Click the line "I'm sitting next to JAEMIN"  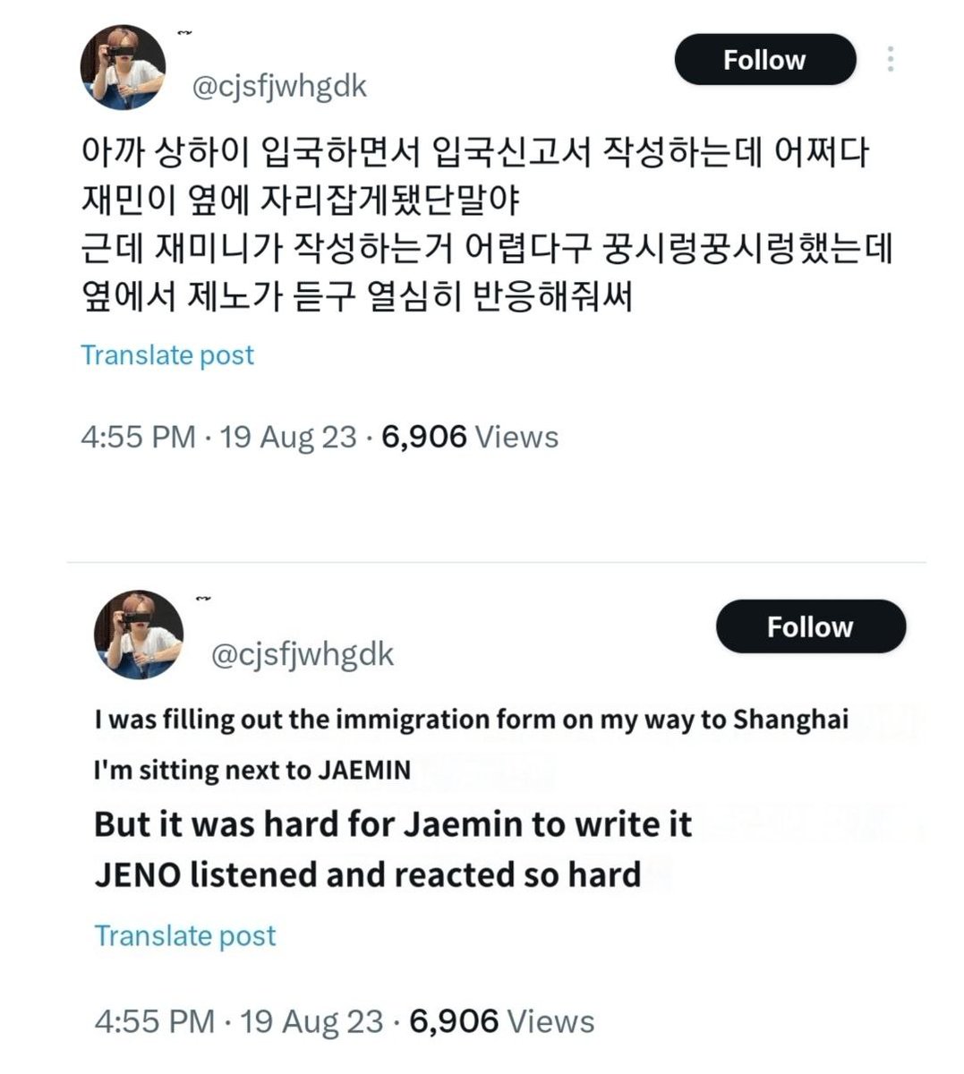pyautogui.click(x=252, y=770)
